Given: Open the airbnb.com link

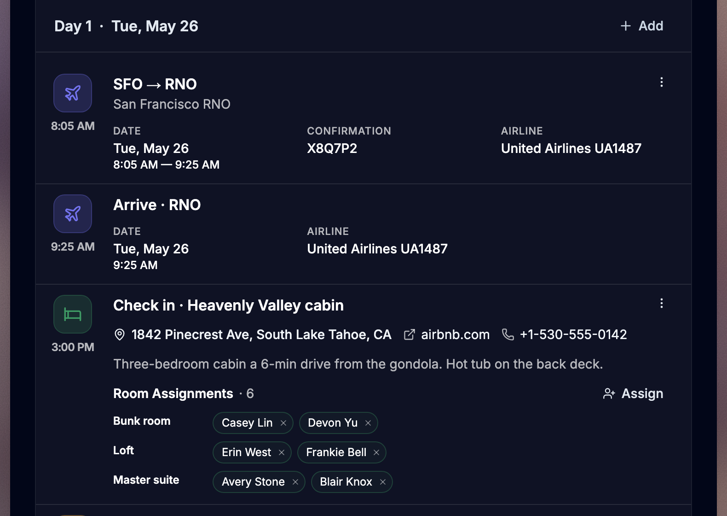Looking at the screenshot, I should coord(455,334).
